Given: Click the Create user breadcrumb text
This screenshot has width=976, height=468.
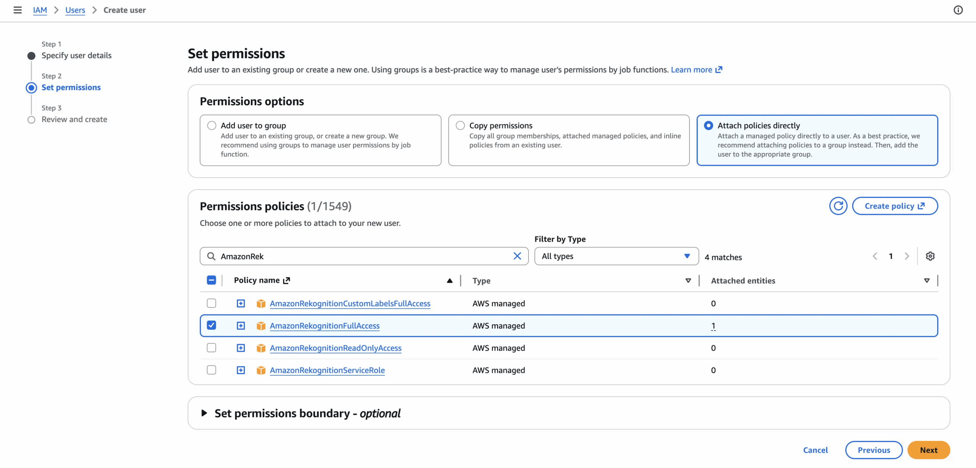Looking at the screenshot, I should pyautogui.click(x=125, y=10).
